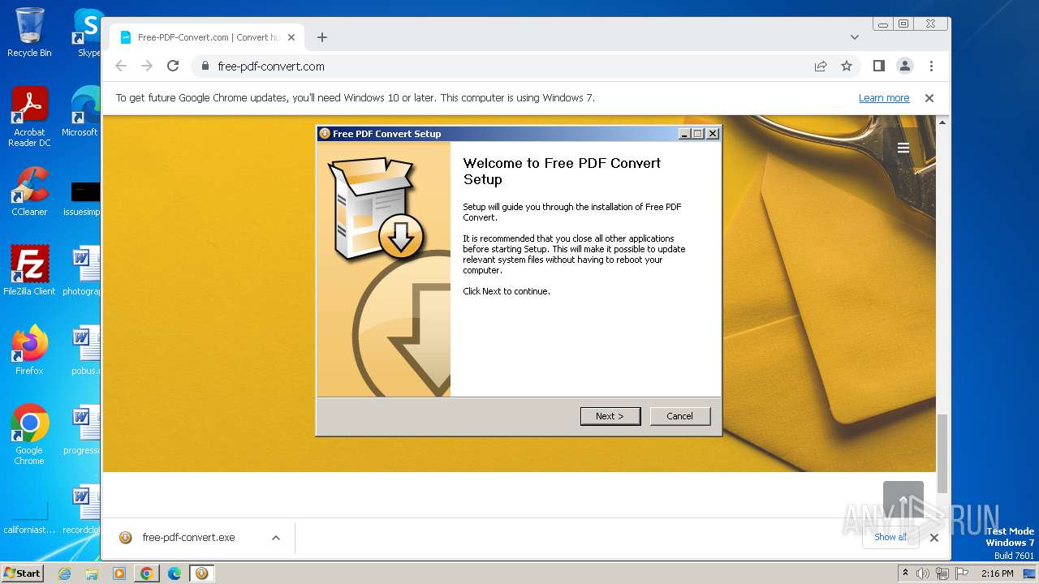Image resolution: width=1039 pixels, height=584 pixels.
Task: Open Learn more link in Chrome infobar
Action: (884, 97)
